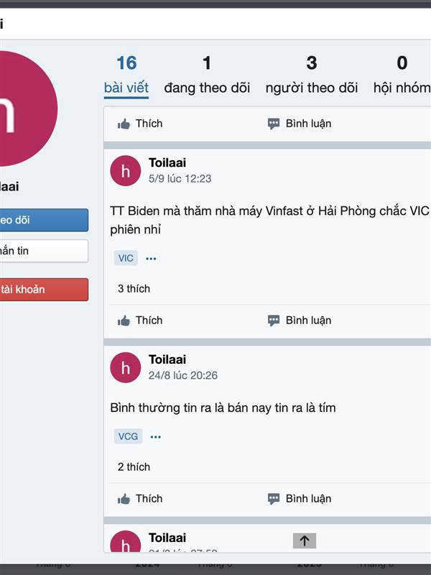This screenshot has height=575, width=431.
Task: Expand more tags next to VCG
Action: [x=156, y=436]
